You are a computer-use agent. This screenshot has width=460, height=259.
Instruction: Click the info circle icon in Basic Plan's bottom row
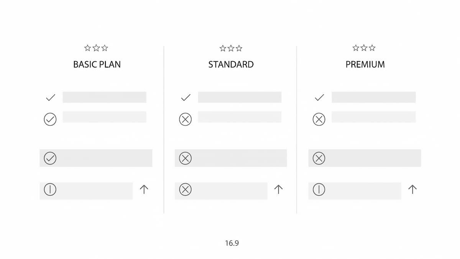50,189
